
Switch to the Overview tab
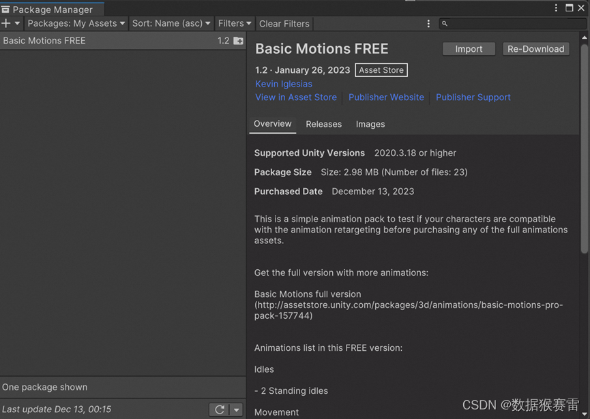[272, 124]
